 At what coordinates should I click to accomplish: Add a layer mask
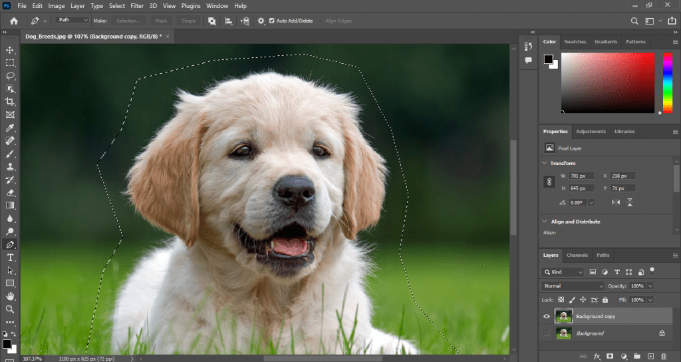point(610,357)
